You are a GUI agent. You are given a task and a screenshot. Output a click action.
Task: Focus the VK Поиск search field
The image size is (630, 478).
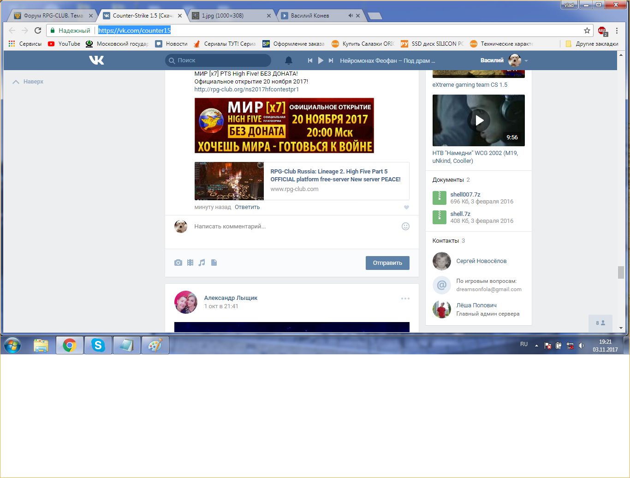(218, 60)
